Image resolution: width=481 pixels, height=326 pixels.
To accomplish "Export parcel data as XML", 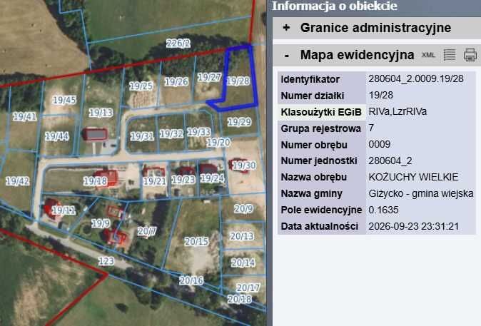I will click(x=428, y=55).
